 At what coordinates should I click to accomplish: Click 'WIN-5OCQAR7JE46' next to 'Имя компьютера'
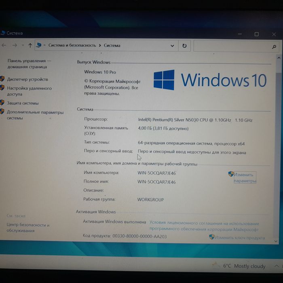click(156, 173)
